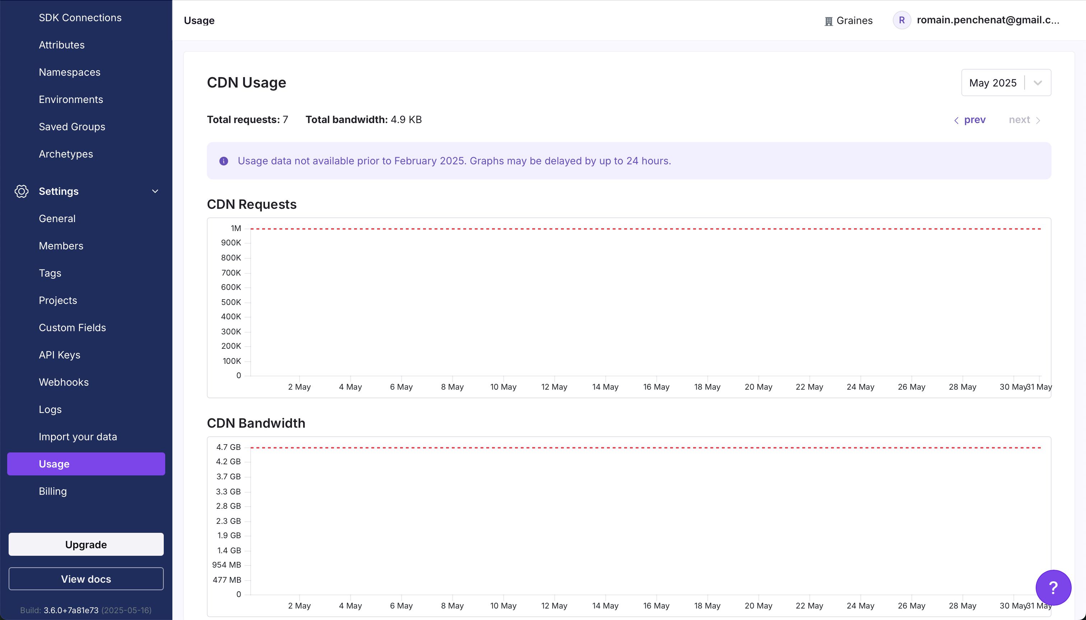The image size is (1086, 620).
Task: Click the dropdown arrow beside May 2025
Action: tap(1038, 83)
